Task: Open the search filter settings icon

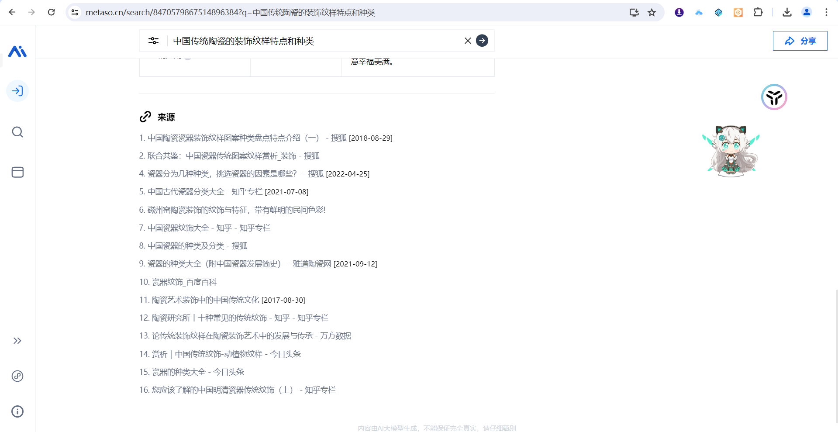Action: tap(153, 41)
